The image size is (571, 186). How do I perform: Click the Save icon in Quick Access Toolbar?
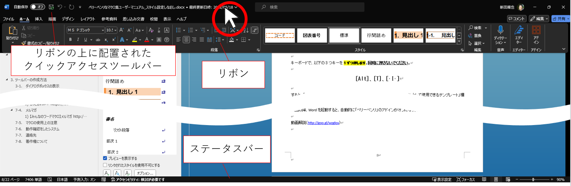coord(51,7)
